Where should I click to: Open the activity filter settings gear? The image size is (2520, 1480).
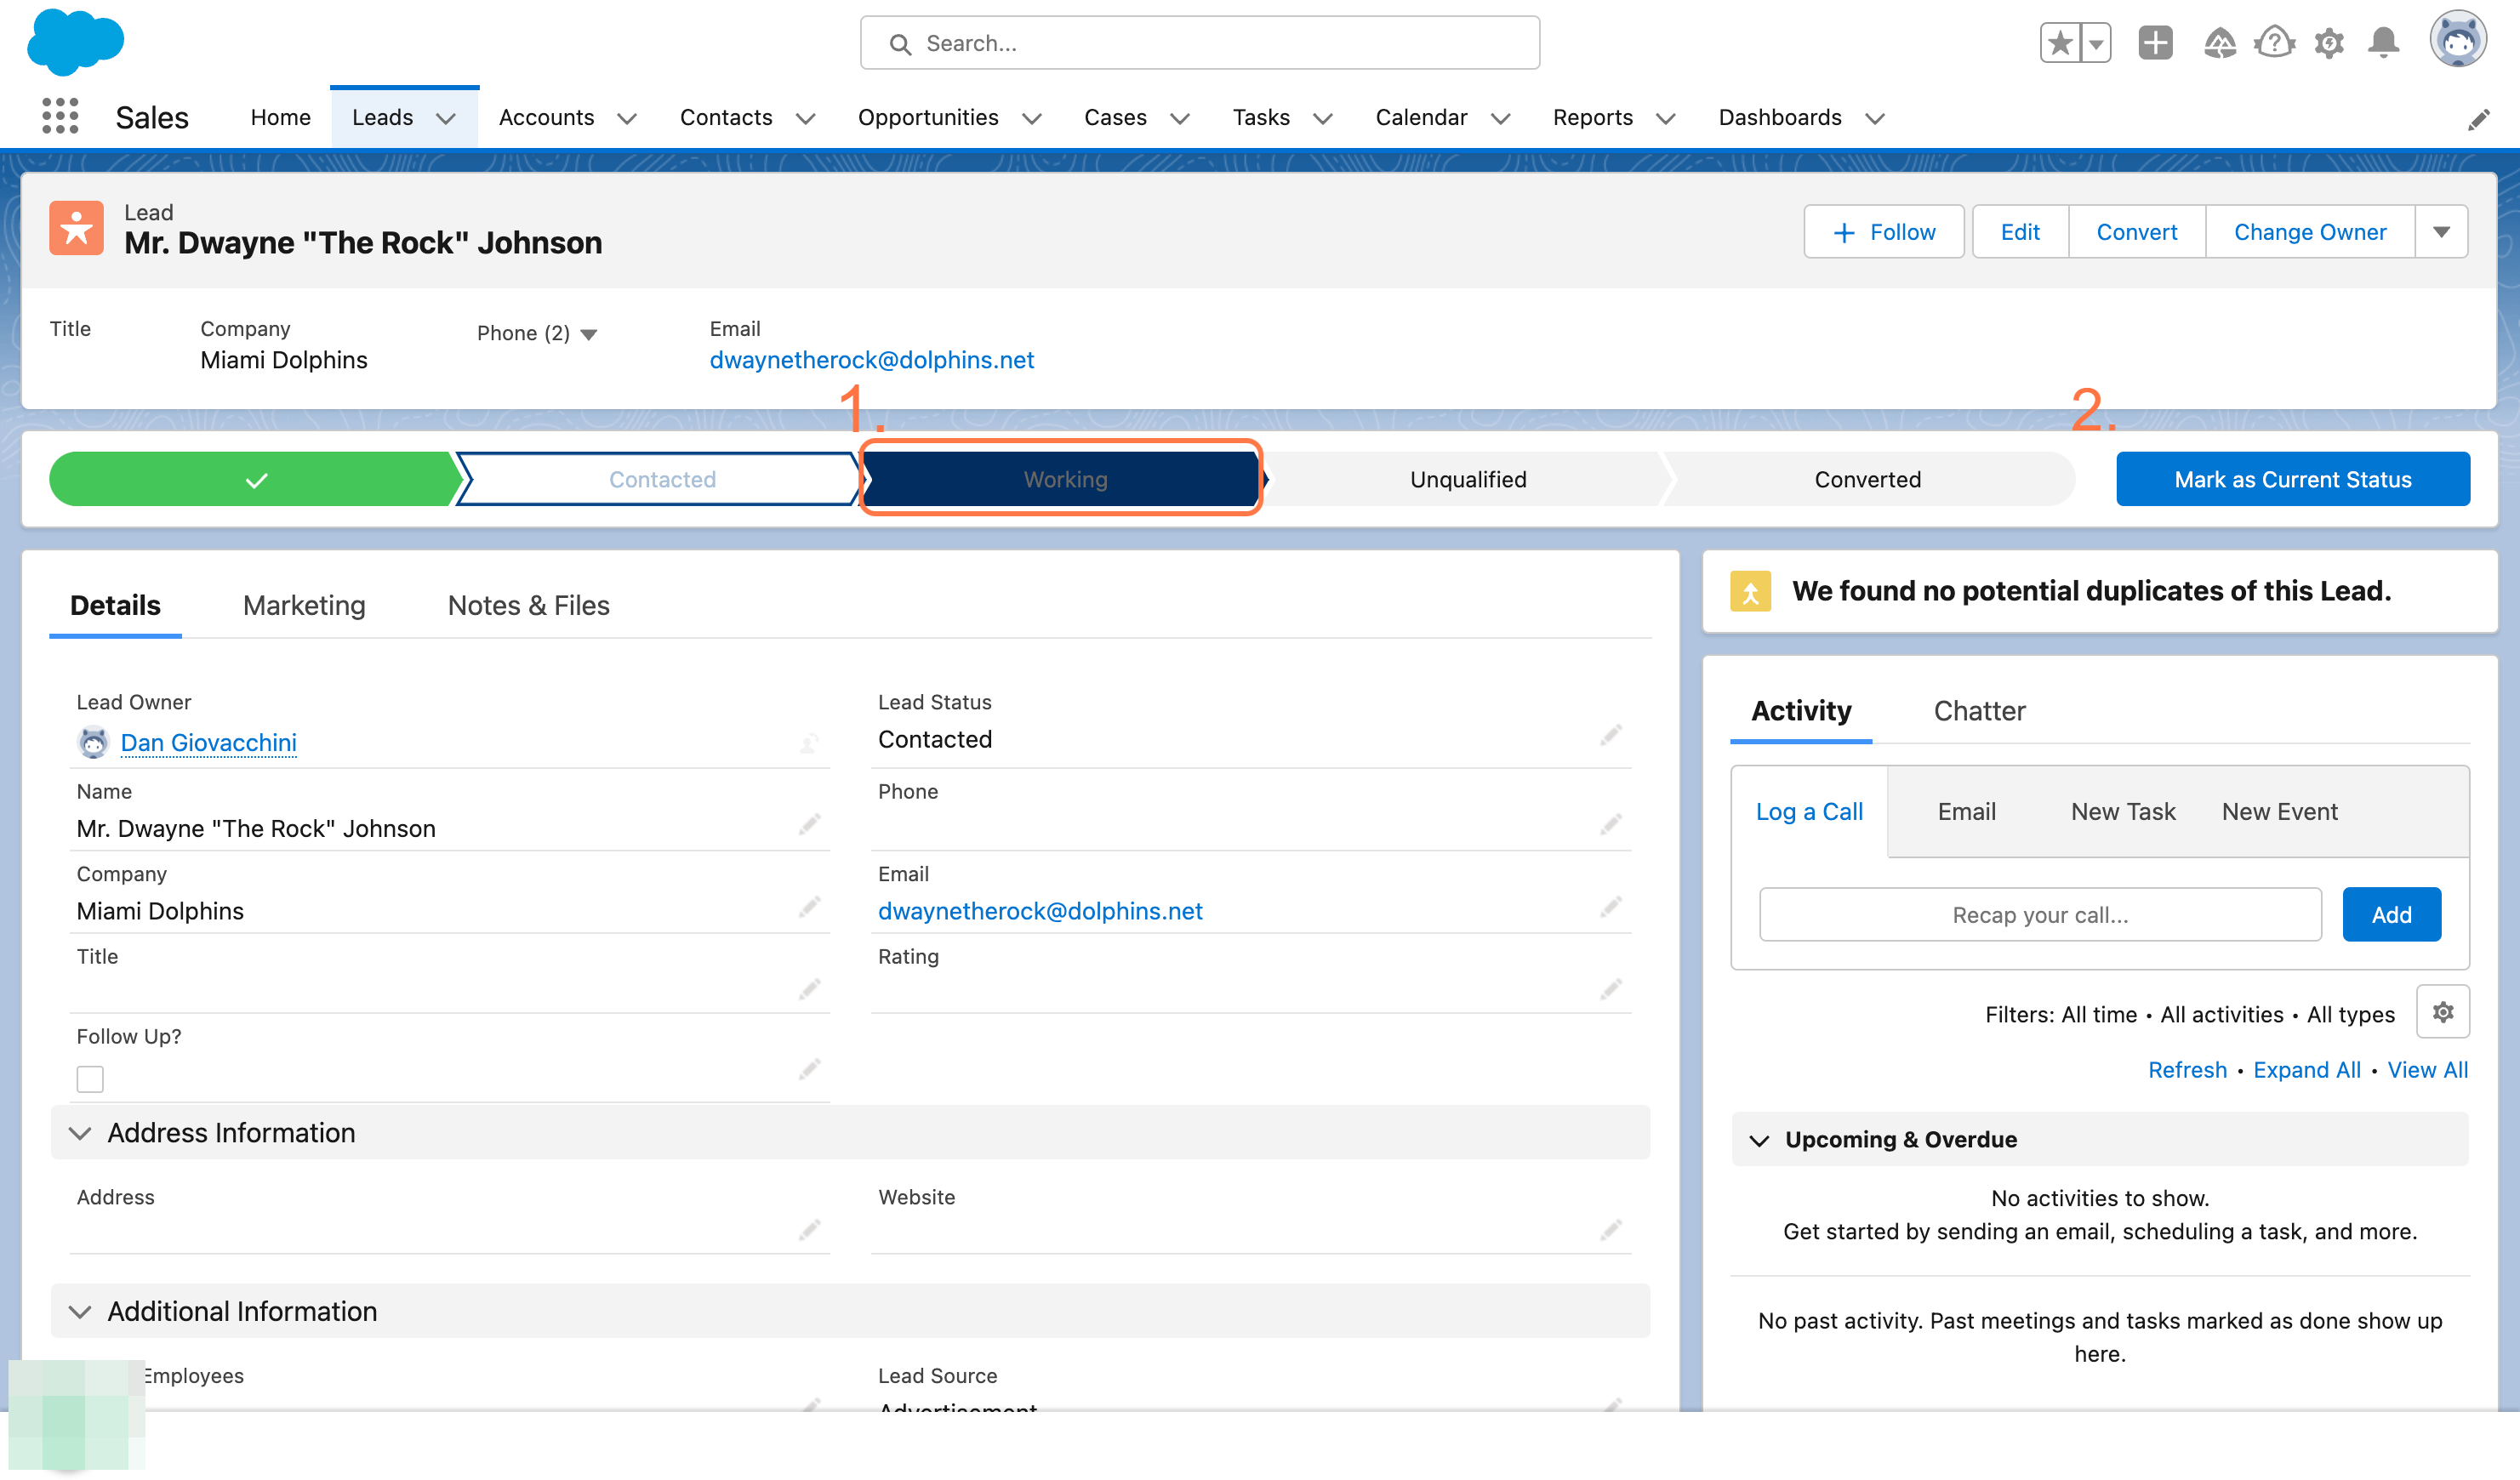coord(2443,1012)
